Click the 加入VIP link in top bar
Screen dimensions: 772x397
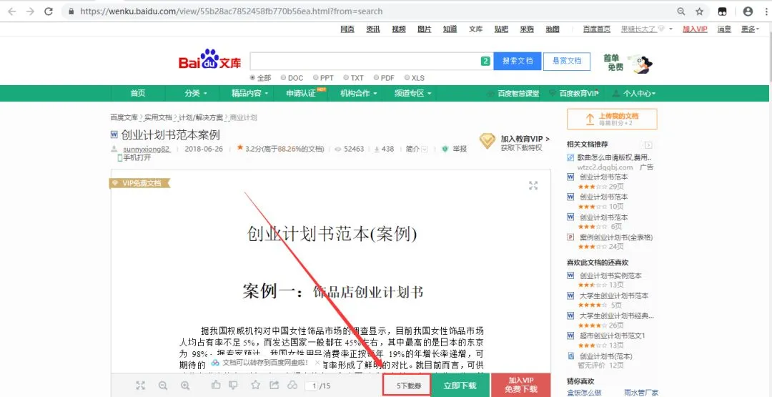(x=695, y=29)
